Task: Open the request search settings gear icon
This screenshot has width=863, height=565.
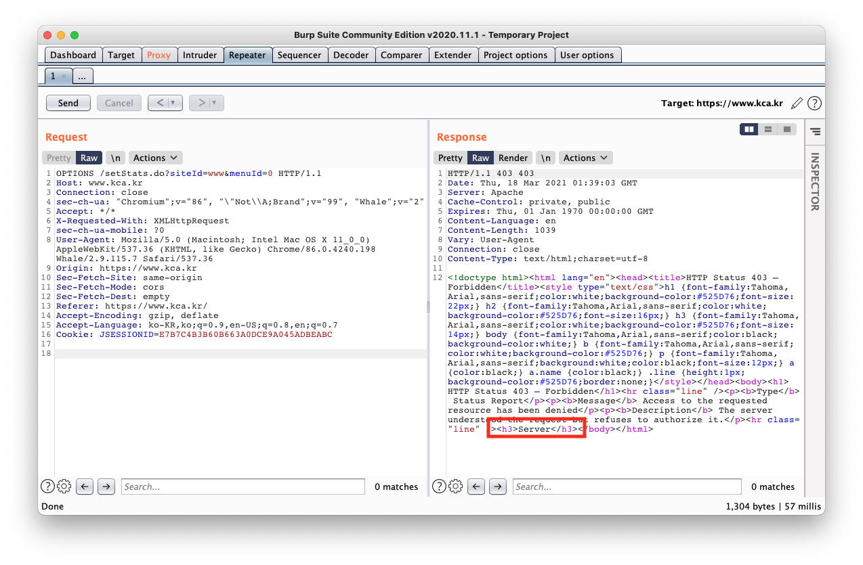Action: tap(64, 486)
